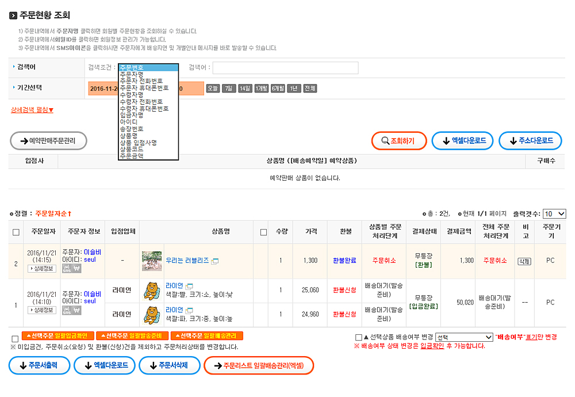This screenshot has height=397, width=575.
Task: Choose 송장번호 from the open dropdown list
Action: coord(131,129)
